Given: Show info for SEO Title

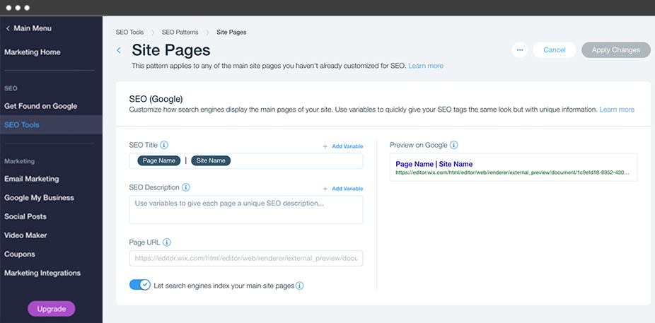Looking at the screenshot, I should coord(164,145).
